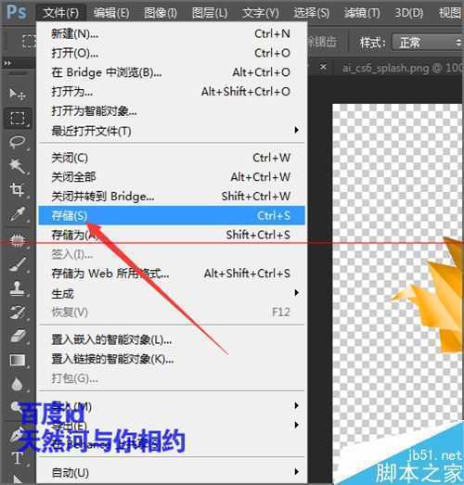Viewport: 464px width, 485px height.
Task: Select the Horizontal Type tool
Action: coord(17,458)
